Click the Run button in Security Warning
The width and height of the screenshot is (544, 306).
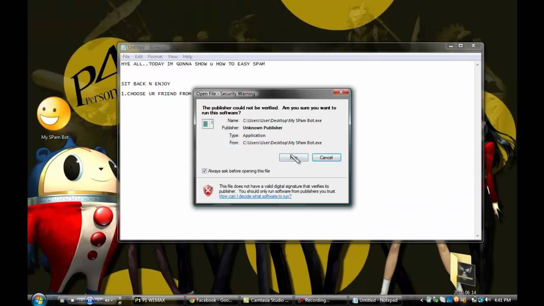click(x=294, y=158)
